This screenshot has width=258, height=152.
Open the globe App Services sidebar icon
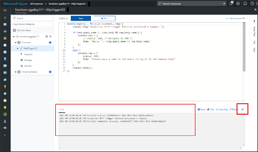5,52
